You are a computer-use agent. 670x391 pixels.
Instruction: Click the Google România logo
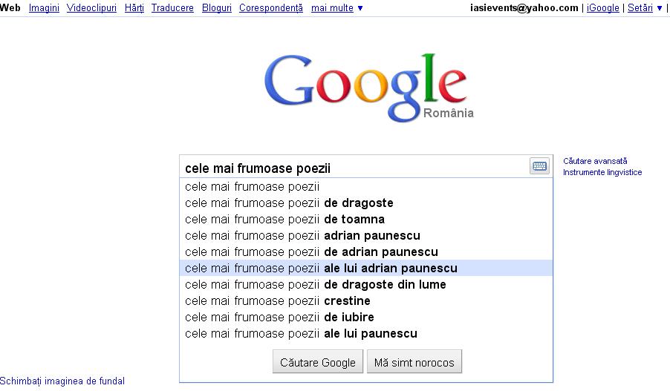(x=365, y=87)
